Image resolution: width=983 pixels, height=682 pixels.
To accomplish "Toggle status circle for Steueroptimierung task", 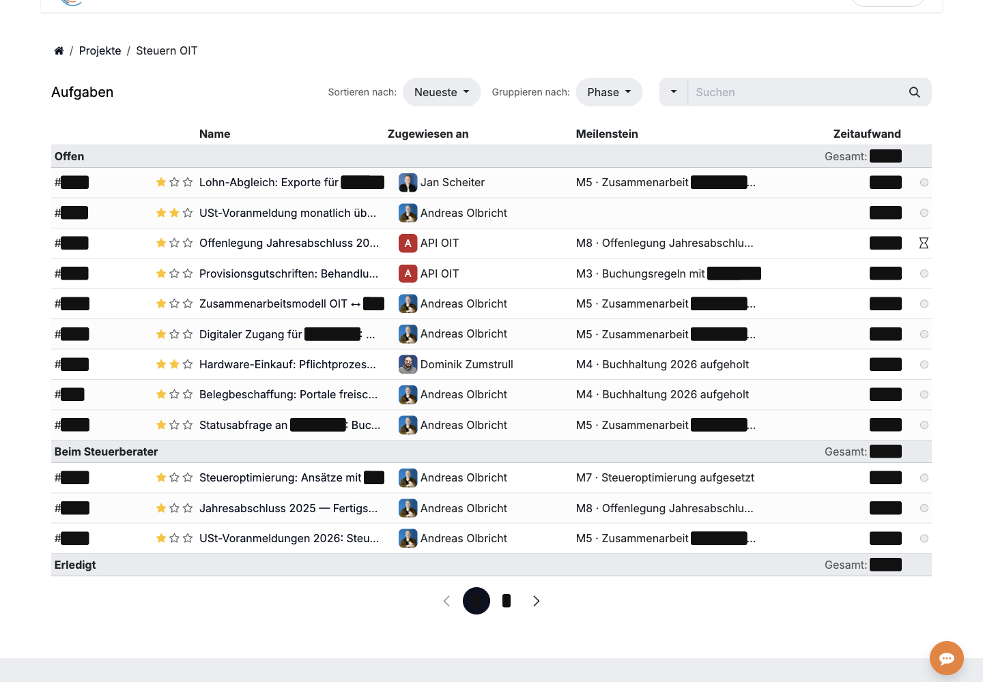I will click(x=924, y=478).
